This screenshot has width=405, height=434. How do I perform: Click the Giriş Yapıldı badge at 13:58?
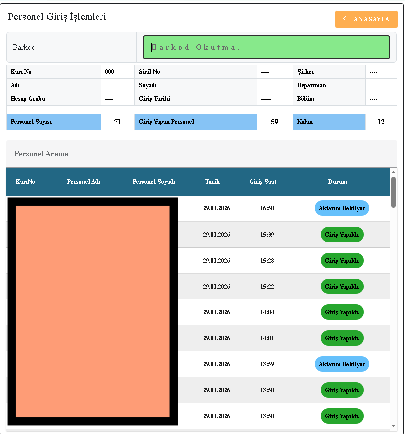342,390
